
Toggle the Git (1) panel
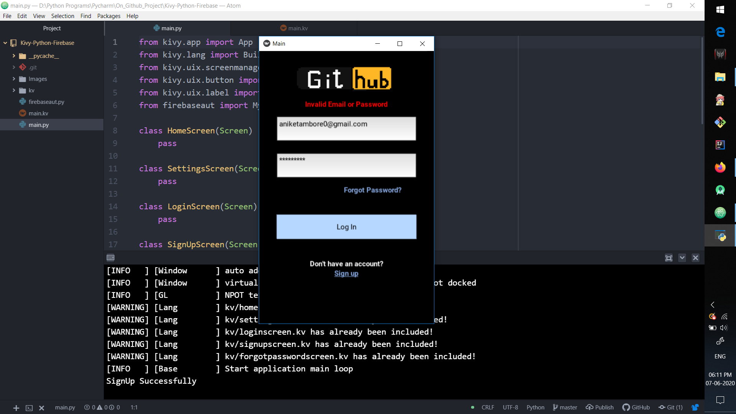[x=671, y=407]
